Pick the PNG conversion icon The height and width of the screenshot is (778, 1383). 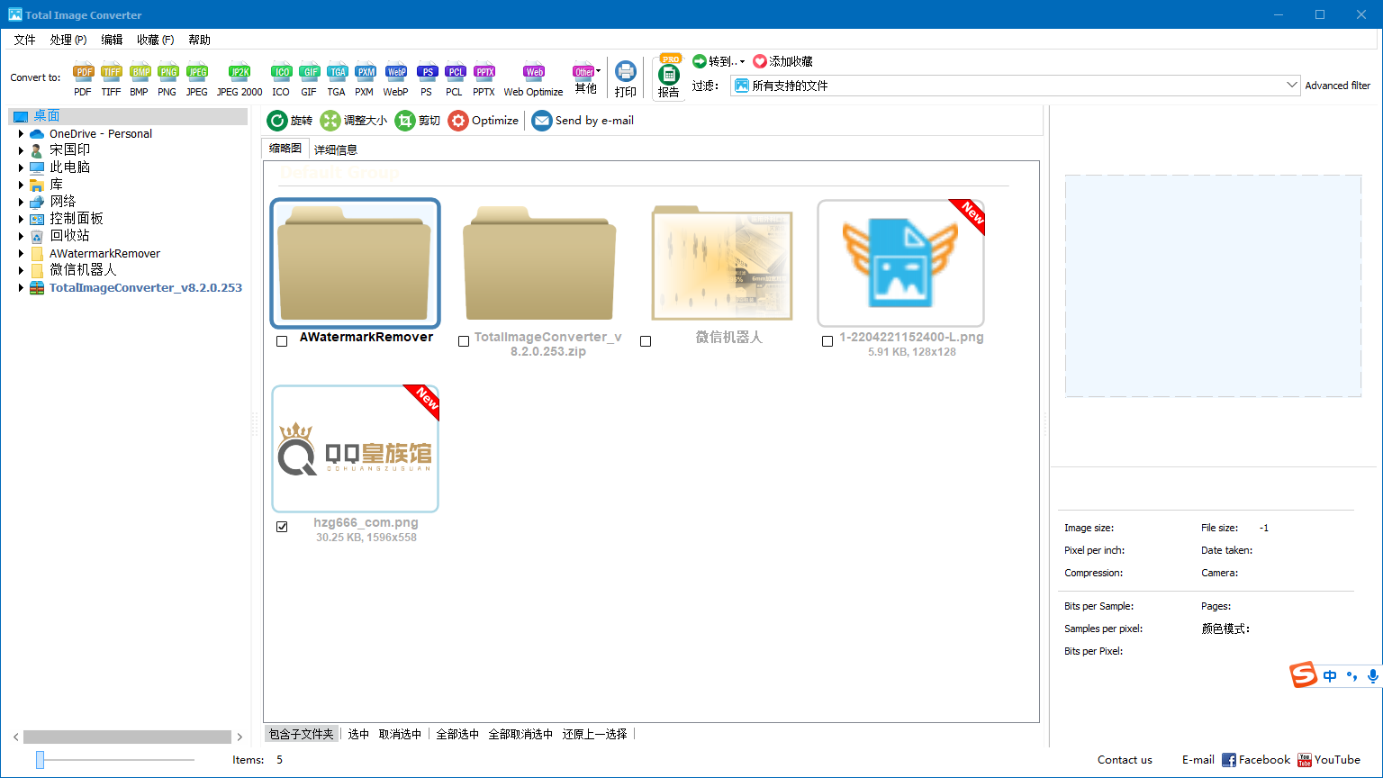pyautogui.click(x=167, y=78)
